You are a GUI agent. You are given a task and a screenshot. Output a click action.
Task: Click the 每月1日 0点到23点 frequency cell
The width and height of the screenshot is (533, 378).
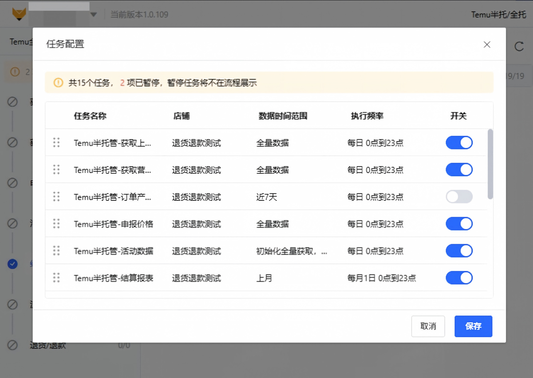coord(382,278)
